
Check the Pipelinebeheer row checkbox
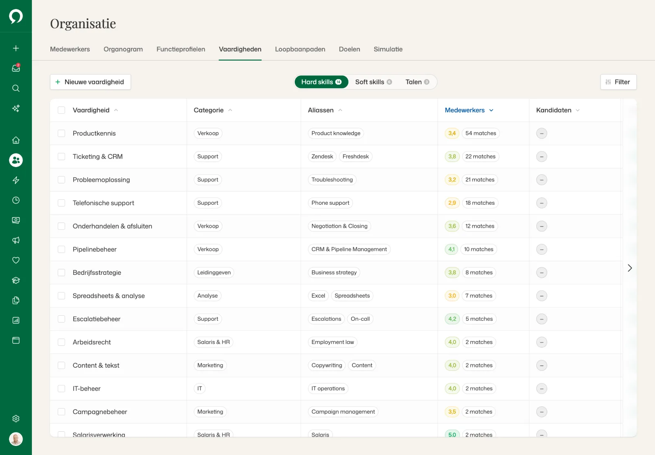(61, 249)
